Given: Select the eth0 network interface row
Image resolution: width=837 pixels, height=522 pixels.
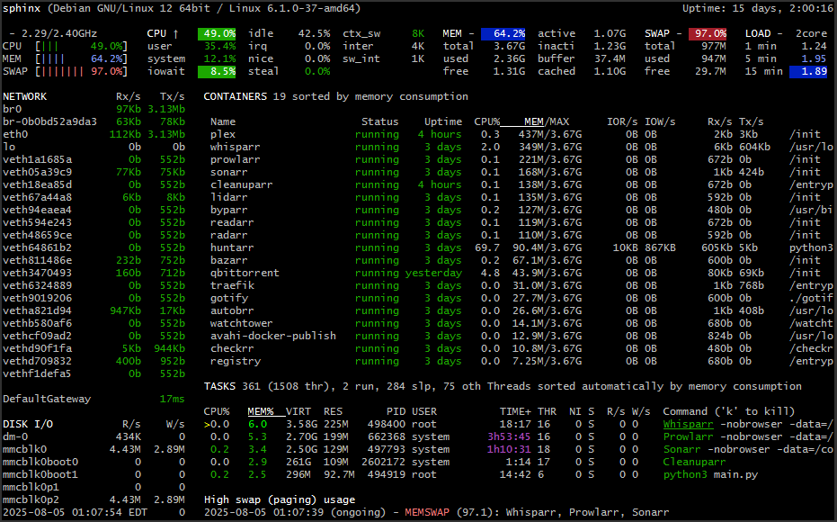Looking at the screenshot, I should point(93,134).
